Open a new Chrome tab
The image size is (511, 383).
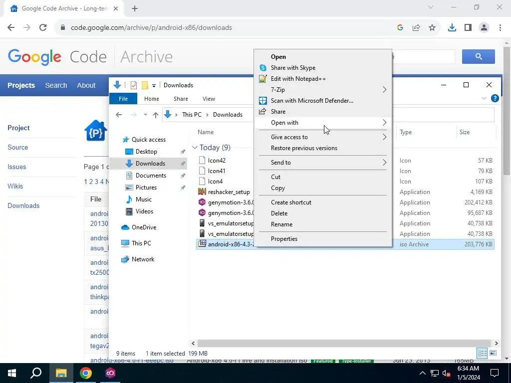pyautogui.click(x=135, y=8)
